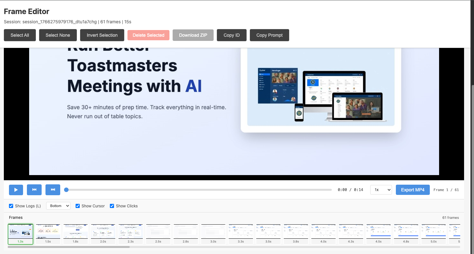Click the session ID info text
Viewport: 474px width, 254px height.
pyautogui.click(x=68, y=22)
